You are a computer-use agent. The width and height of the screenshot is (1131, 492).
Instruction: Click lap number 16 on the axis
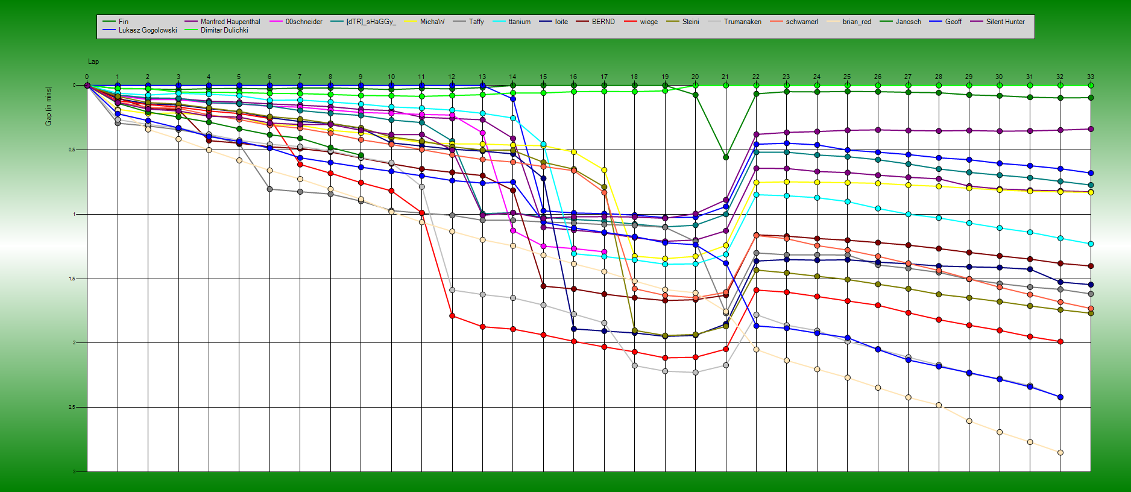(x=573, y=77)
